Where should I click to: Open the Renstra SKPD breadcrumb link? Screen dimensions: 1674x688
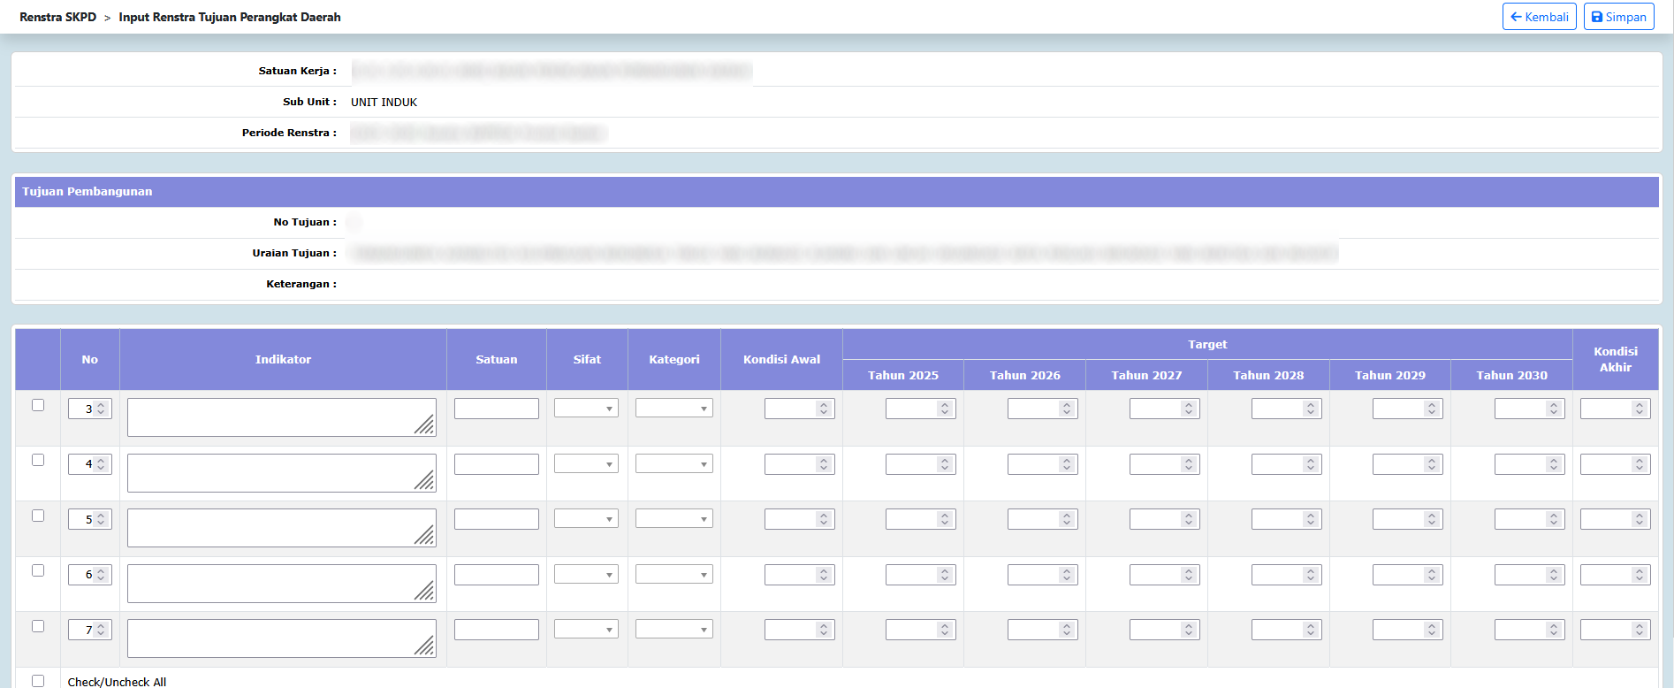(57, 17)
